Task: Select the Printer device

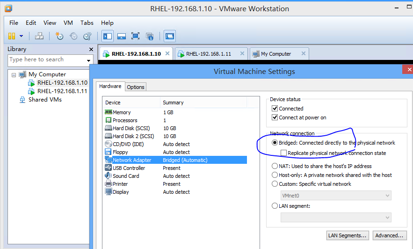Action: [x=176, y=184]
